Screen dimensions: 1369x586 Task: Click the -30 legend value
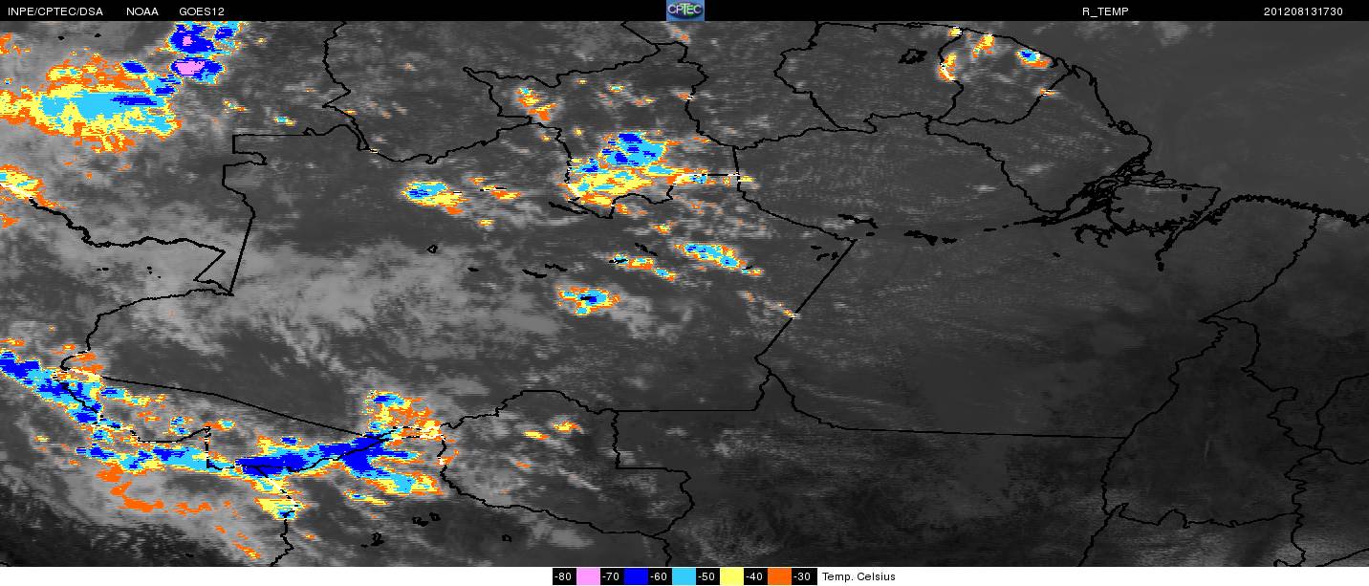click(x=803, y=576)
